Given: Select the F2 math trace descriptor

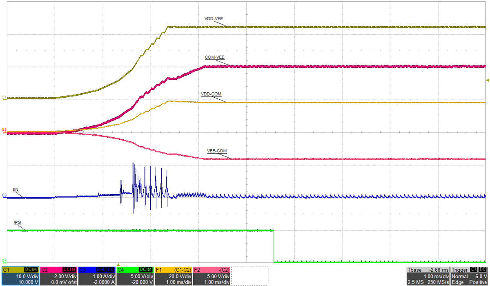Looking at the screenshot, I should pyautogui.click(x=212, y=276).
